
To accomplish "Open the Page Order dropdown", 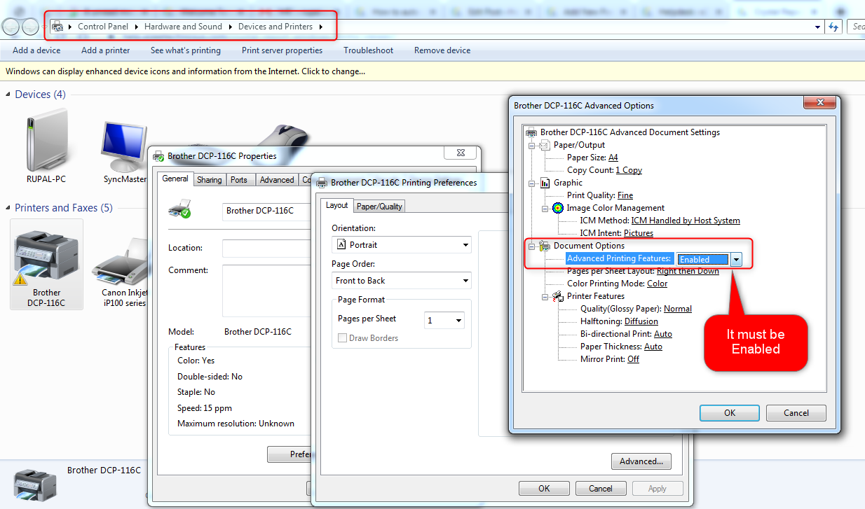I will click(401, 281).
